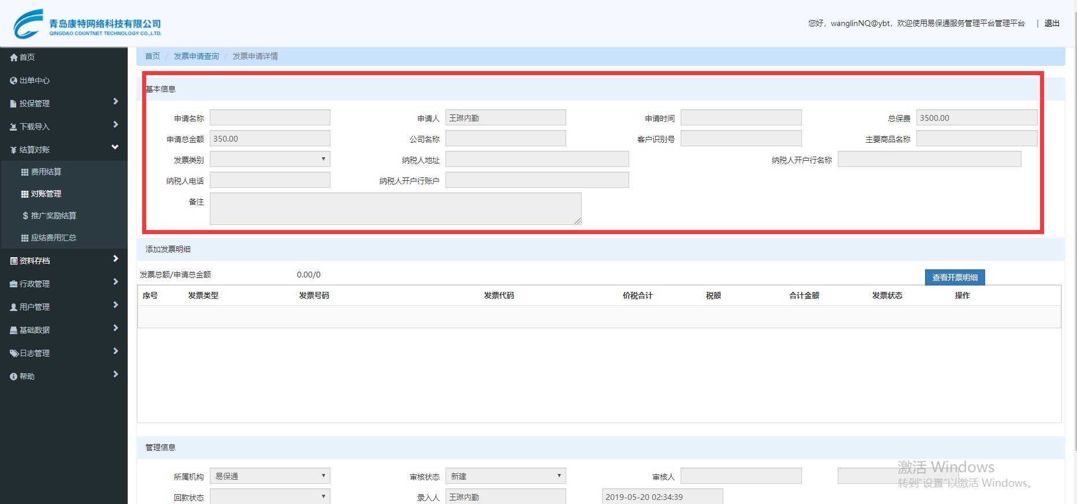
Task: Open the 审核状态 dropdown showing 新建
Action: point(506,476)
